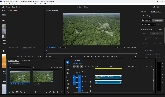Select the Track Select Forward tool
This screenshot has width=165, height=97.
click(x=68, y=66)
